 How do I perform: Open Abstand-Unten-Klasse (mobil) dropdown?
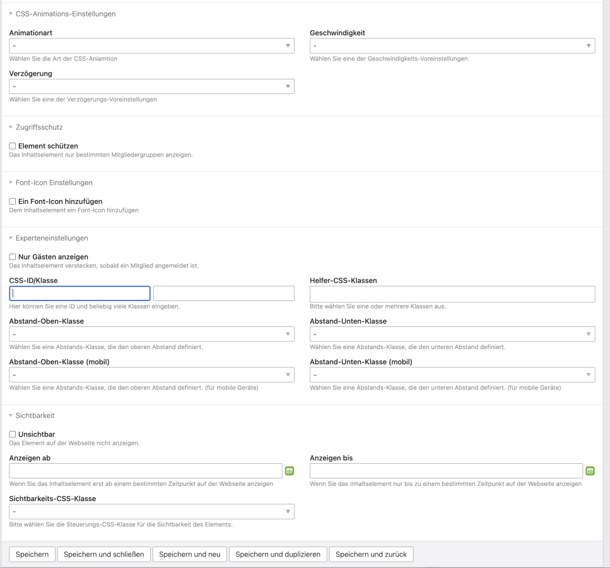point(452,375)
